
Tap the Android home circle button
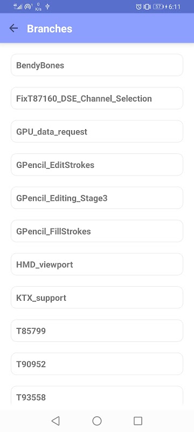point(96,421)
